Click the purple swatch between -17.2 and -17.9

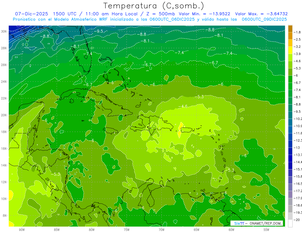coord(290,195)
